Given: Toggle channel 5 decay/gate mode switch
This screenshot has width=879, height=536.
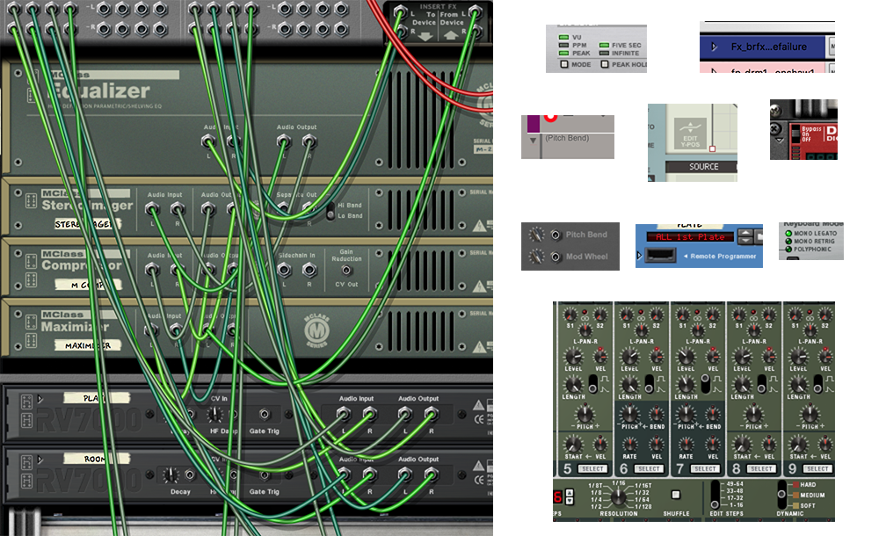Looking at the screenshot, I should click(x=593, y=383).
